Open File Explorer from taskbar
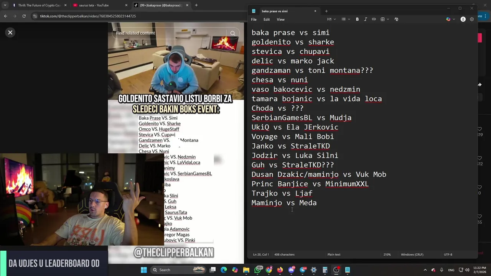This screenshot has width=491, height=276. click(246, 270)
